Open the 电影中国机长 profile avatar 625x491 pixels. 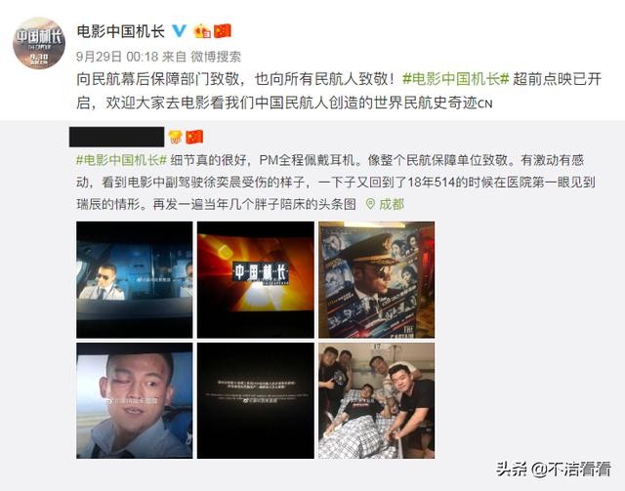coord(39,43)
